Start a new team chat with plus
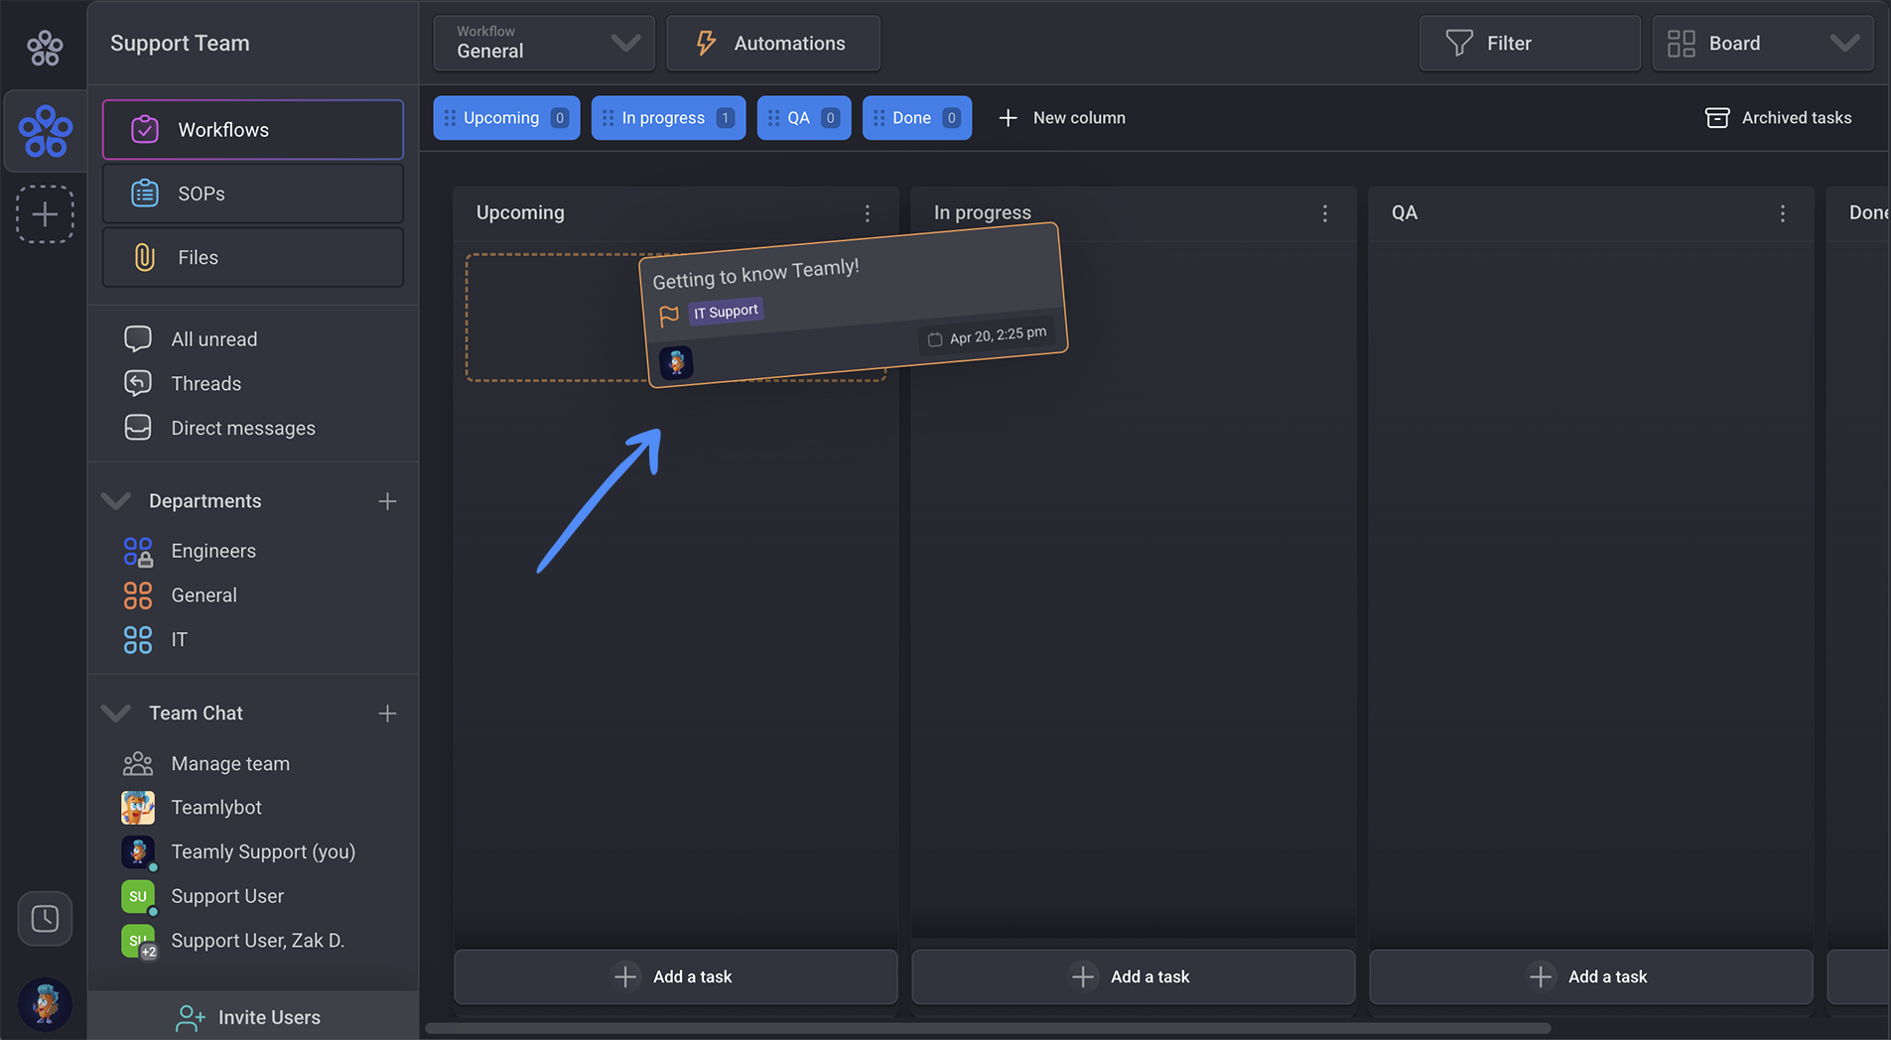The image size is (1891, 1040). pyautogui.click(x=387, y=714)
